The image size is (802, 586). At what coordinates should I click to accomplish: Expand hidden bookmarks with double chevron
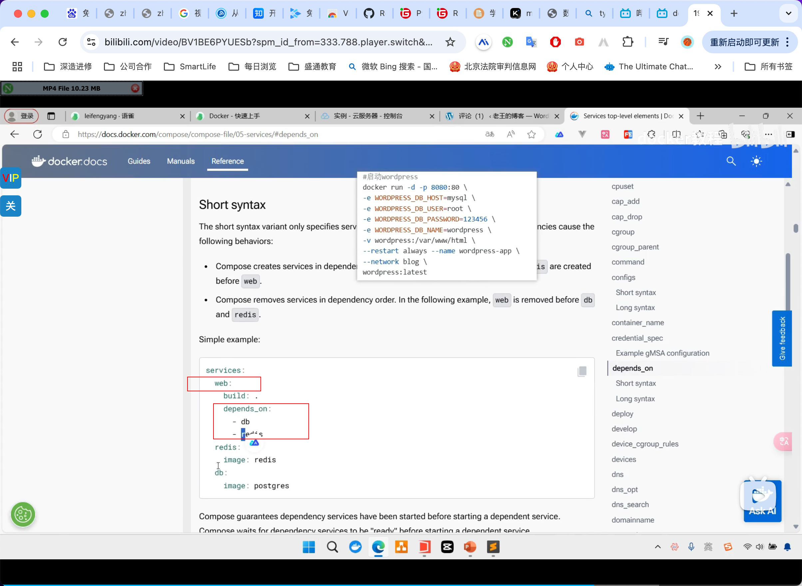(x=718, y=67)
